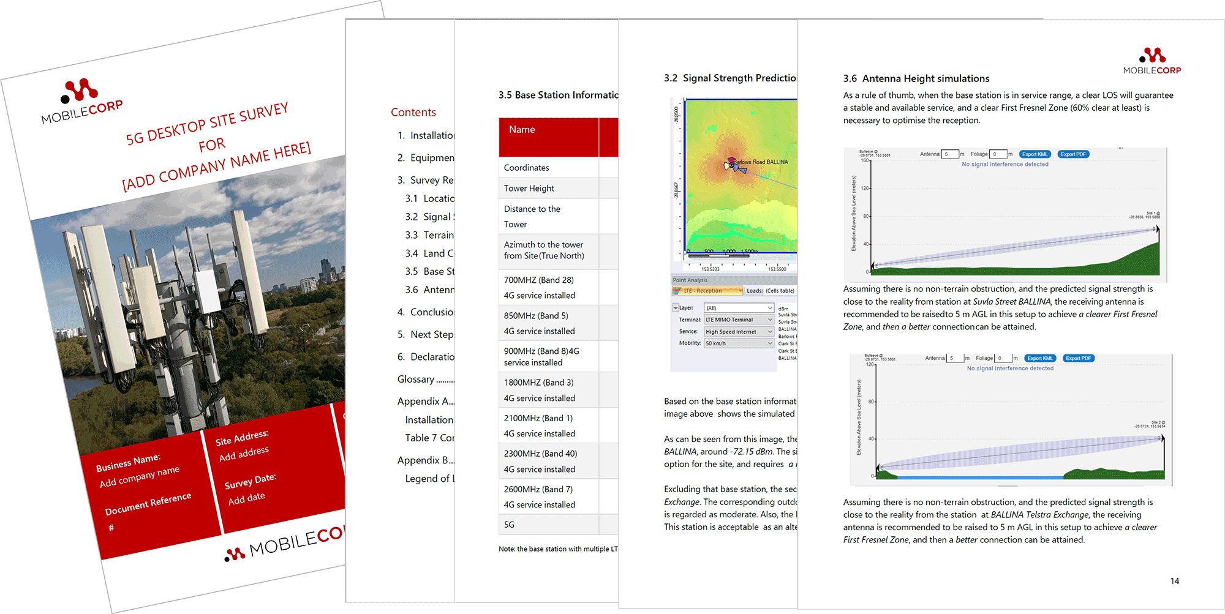Click the Antenna height field in upper chart
1225x614 pixels.
950,154
